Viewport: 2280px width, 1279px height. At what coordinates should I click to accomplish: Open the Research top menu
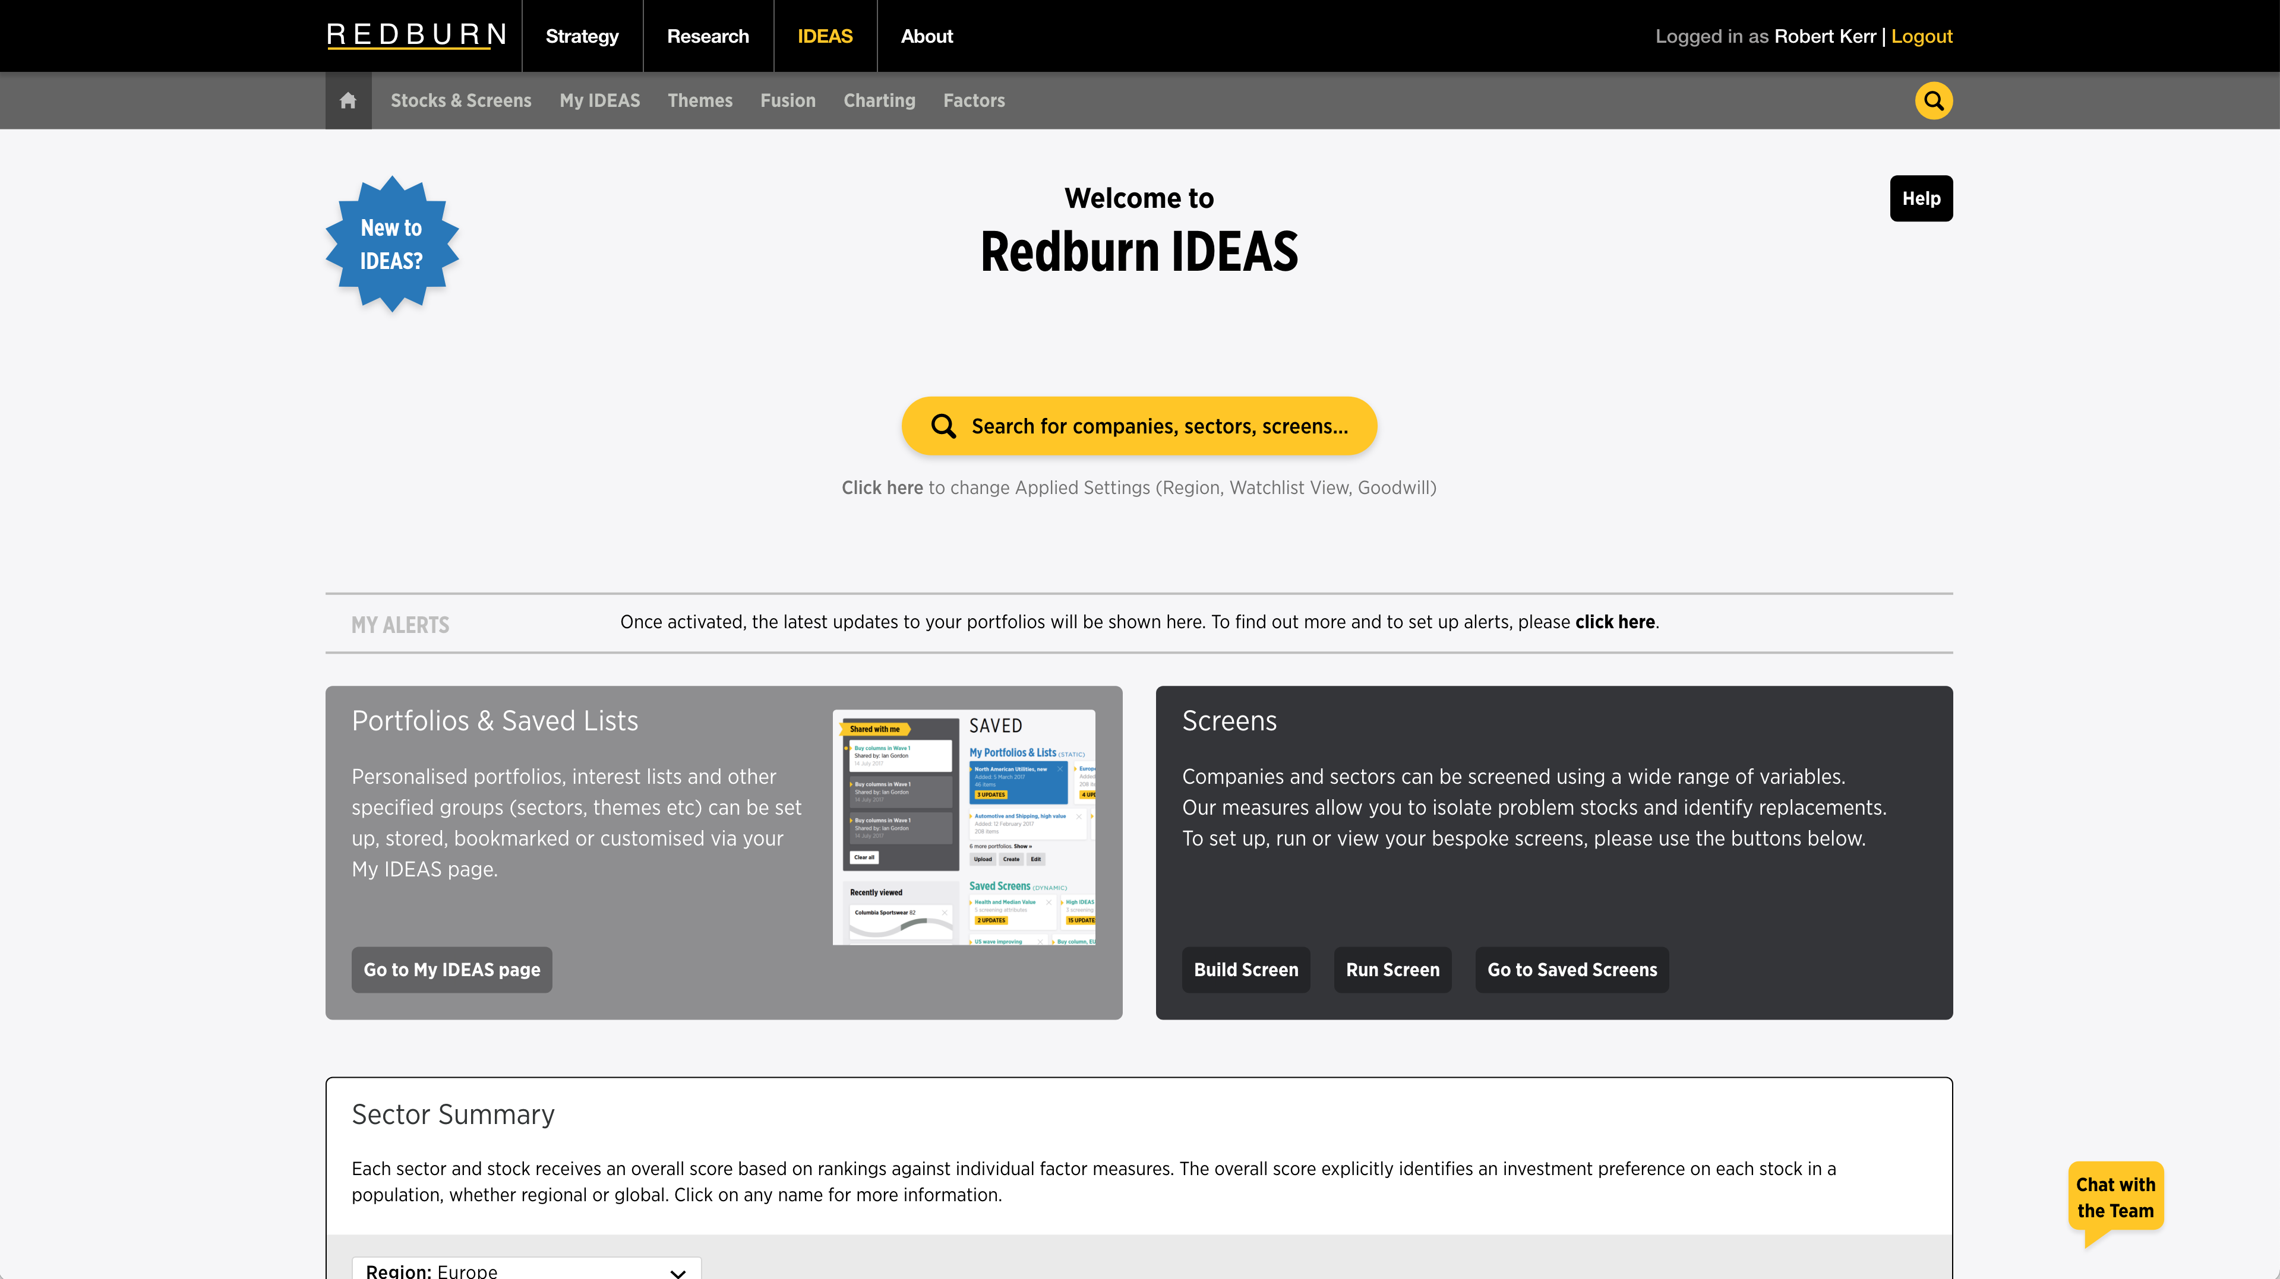[708, 36]
